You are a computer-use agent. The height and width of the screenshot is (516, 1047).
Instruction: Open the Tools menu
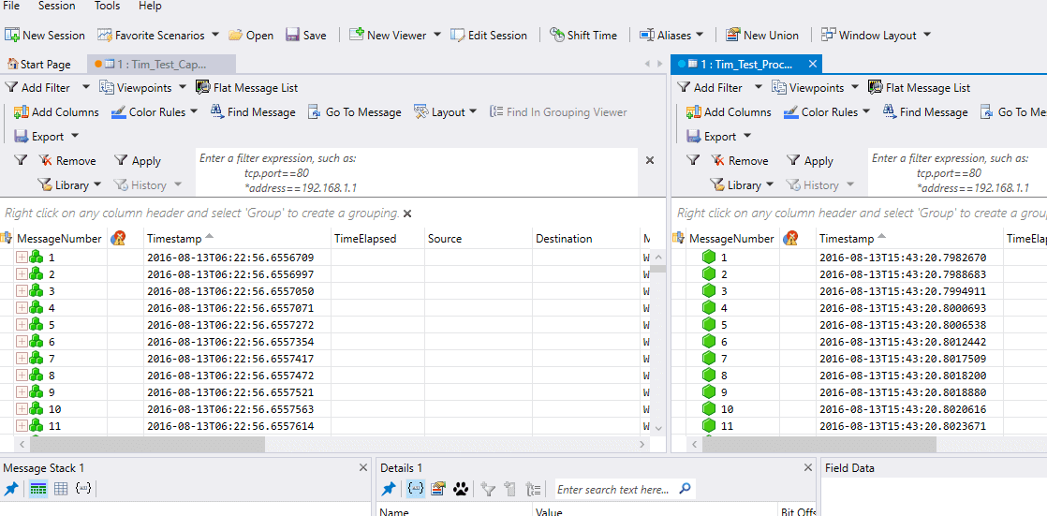[107, 6]
